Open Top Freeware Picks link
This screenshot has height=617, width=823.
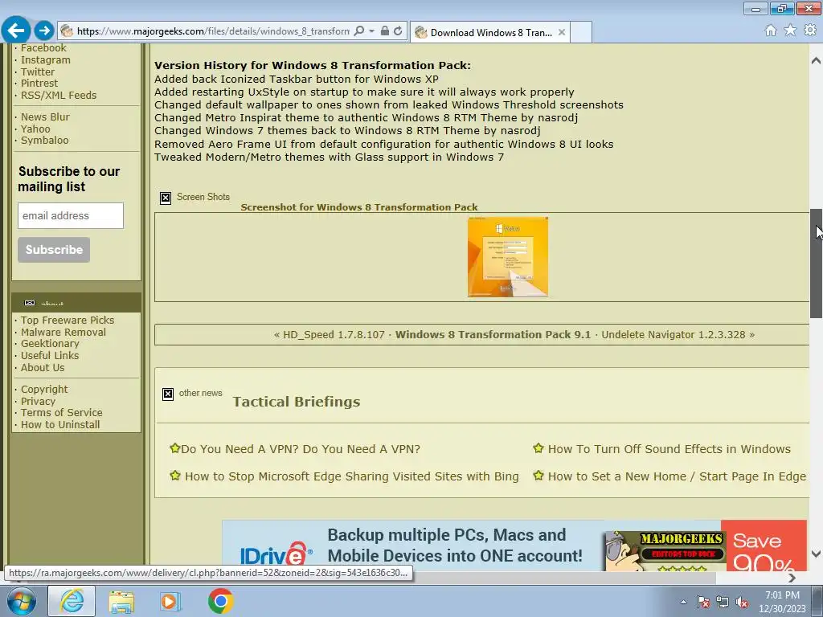point(68,320)
